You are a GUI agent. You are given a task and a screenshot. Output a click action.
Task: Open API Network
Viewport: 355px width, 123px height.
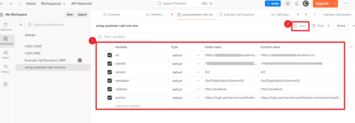pos(81,4)
